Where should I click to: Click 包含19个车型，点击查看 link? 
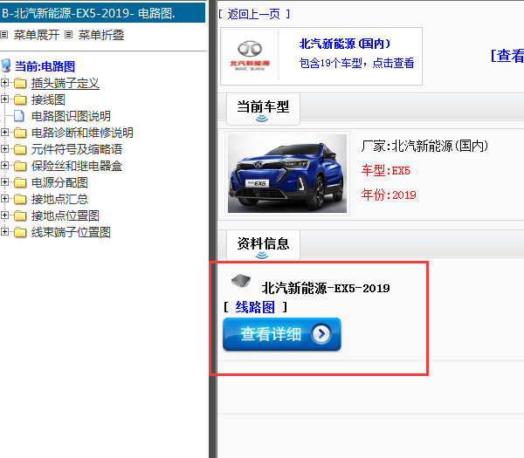356,63
